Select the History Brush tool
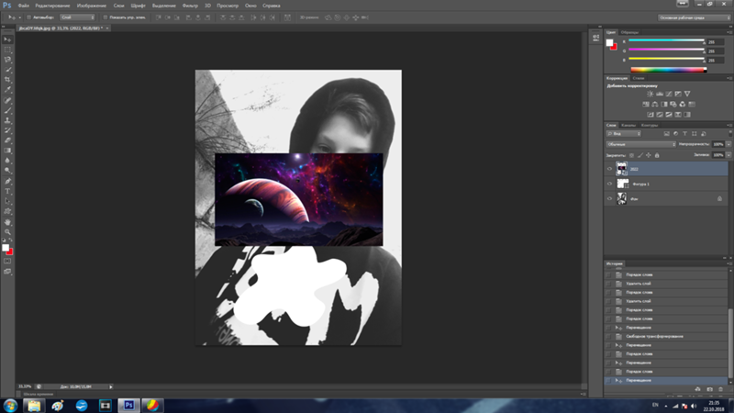Viewport: 734px width, 413px height. pos(7,130)
